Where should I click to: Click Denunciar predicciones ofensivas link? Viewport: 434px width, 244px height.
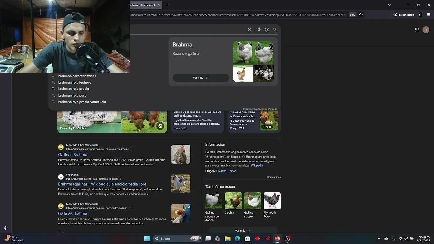260,109
